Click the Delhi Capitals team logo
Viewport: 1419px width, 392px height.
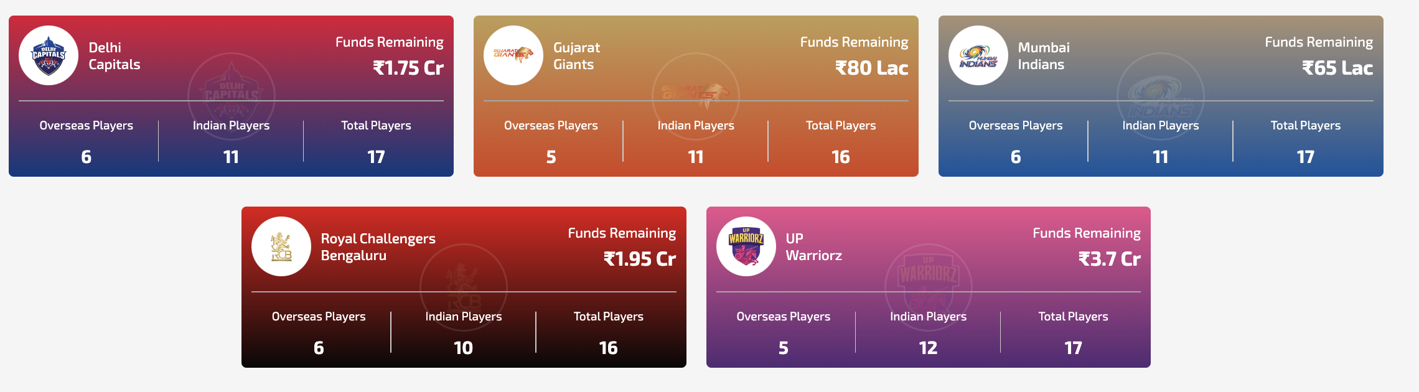click(x=49, y=55)
